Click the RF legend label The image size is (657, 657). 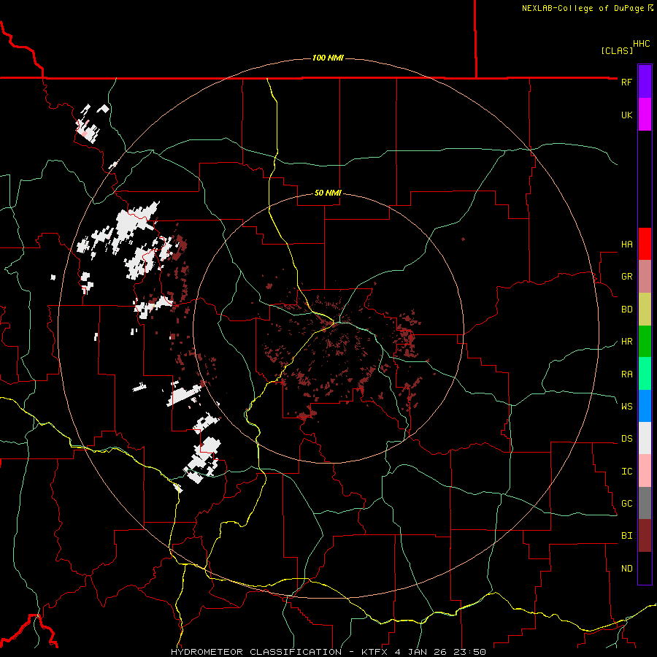626,82
